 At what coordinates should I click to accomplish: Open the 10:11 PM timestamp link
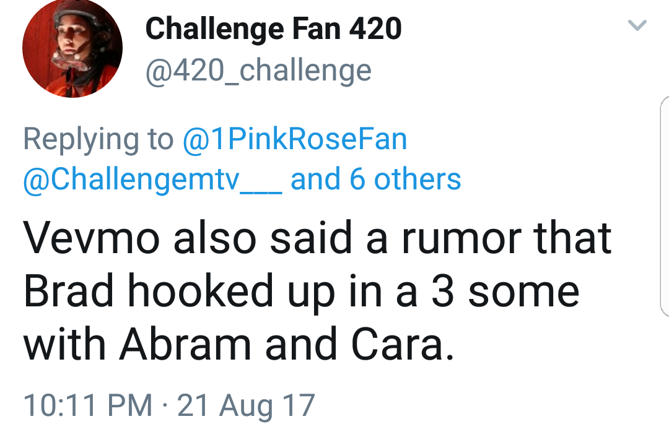(x=87, y=405)
